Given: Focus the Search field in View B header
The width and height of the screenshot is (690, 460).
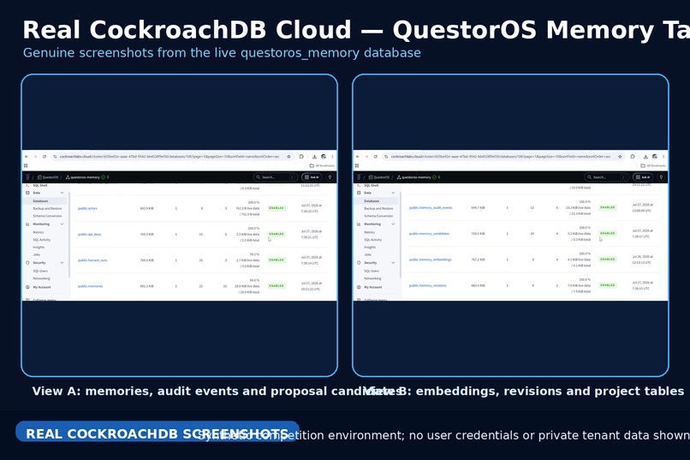Looking at the screenshot, I should pyautogui.click(x=605, y=177).
